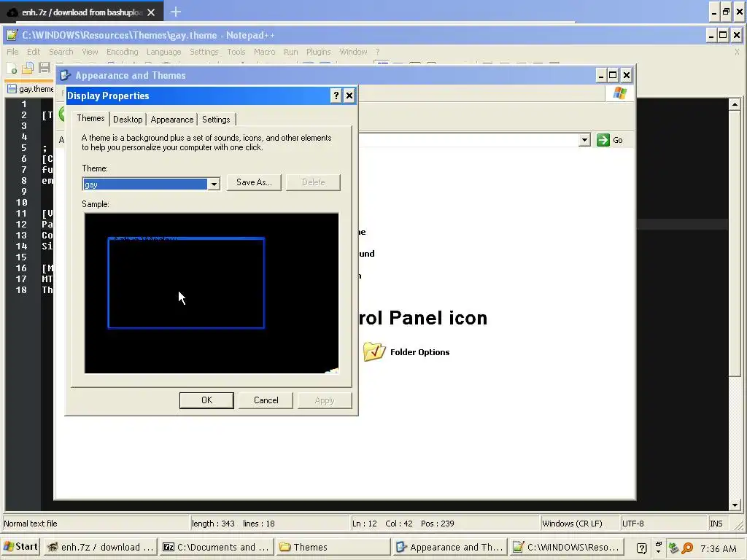
Task: Click the Save As... button
Action: [x=254, y=182]
